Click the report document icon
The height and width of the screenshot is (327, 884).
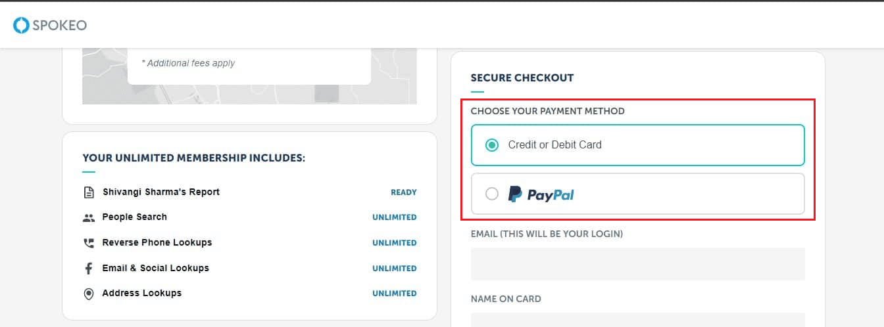point(89,192)
